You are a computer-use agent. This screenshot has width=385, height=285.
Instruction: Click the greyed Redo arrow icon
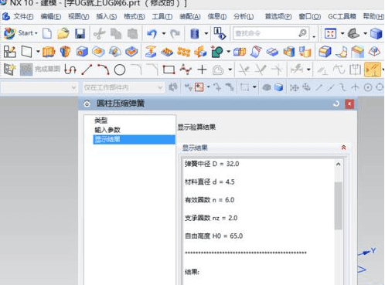click(175, 33)
